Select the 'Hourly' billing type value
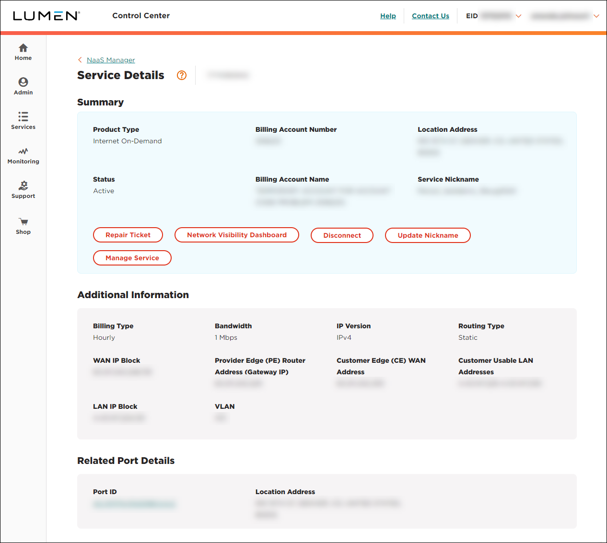 104,337
